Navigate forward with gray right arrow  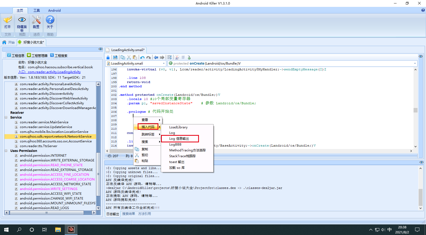click(162, 57)
